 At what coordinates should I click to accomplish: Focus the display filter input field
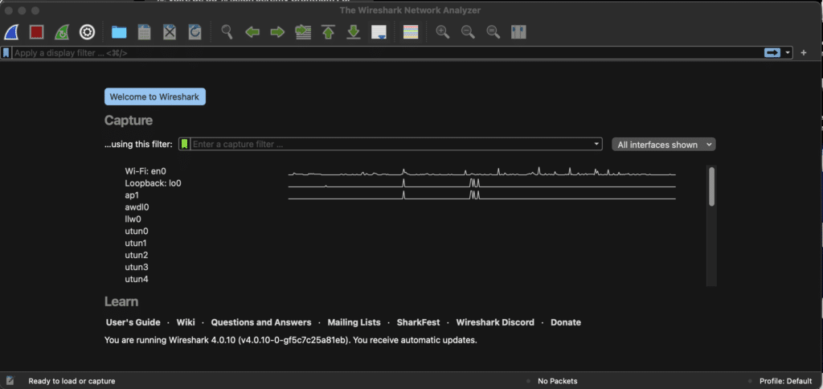[387, 53]
